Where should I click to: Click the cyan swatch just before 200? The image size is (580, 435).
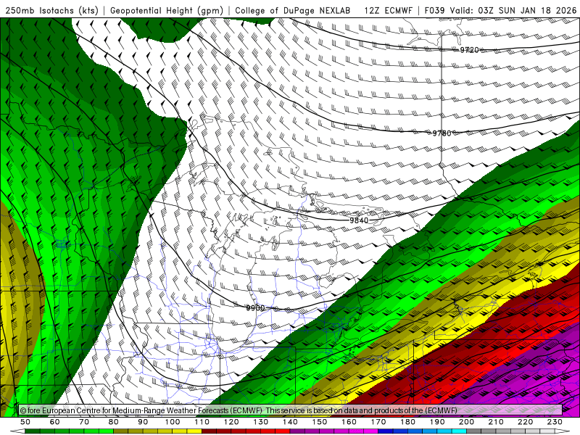pos(459,431)
